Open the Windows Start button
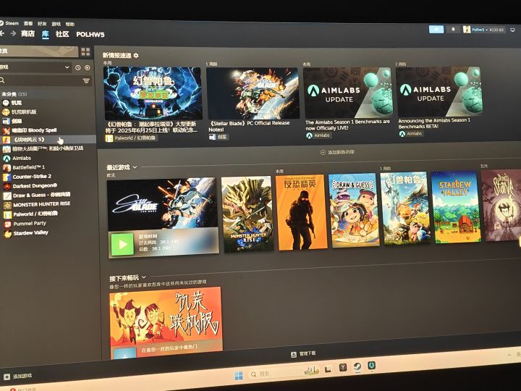The height and width of the screenshot is (391, 521). (239, 376)
